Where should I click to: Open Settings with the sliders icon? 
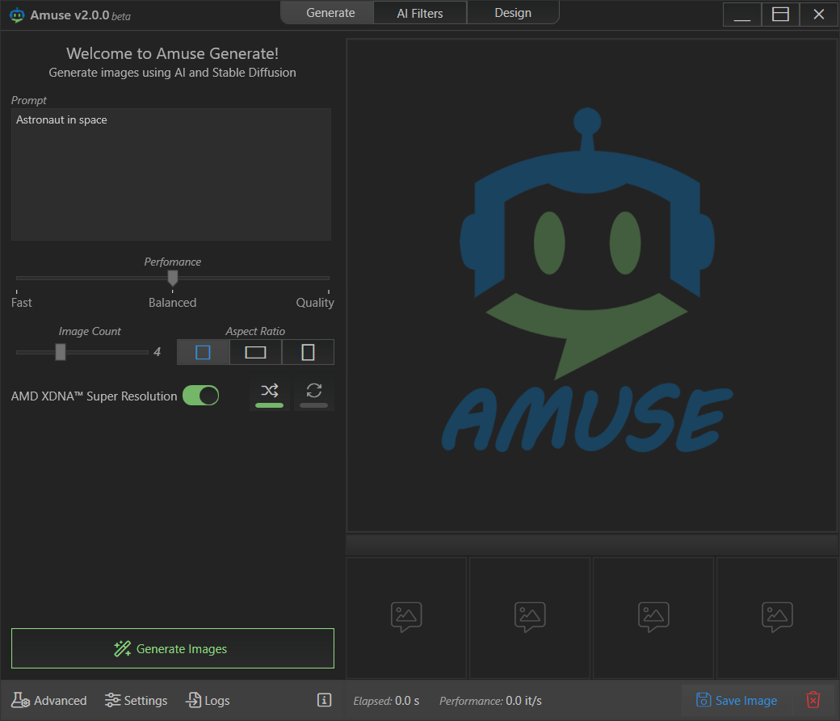pyautogui.click(x=136, y=700)
